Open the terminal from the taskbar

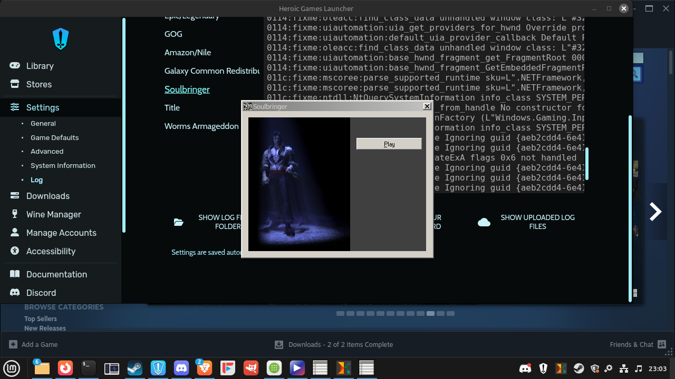click(x=89, y=368)
